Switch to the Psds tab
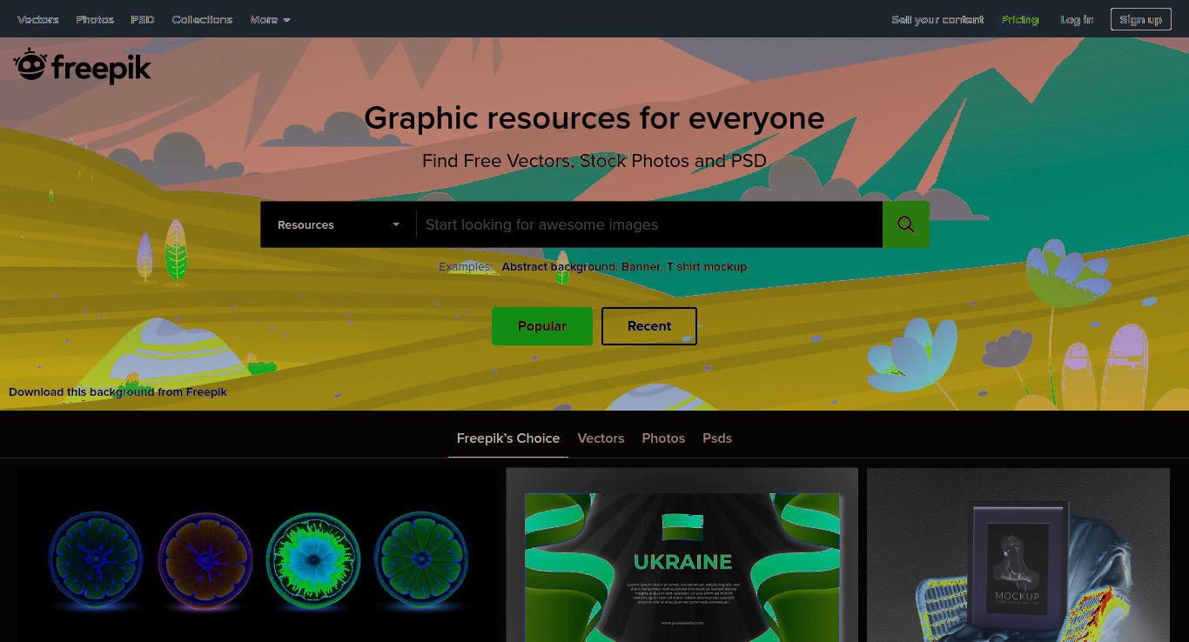1189x642 pixels. [x=717, y=438]
